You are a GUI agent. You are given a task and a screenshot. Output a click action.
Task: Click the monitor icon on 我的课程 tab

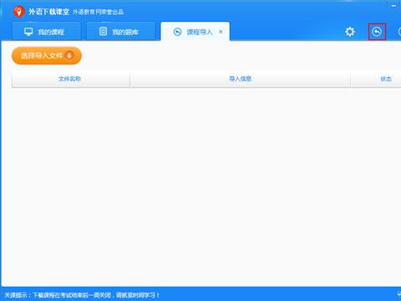tap(28, 32)
